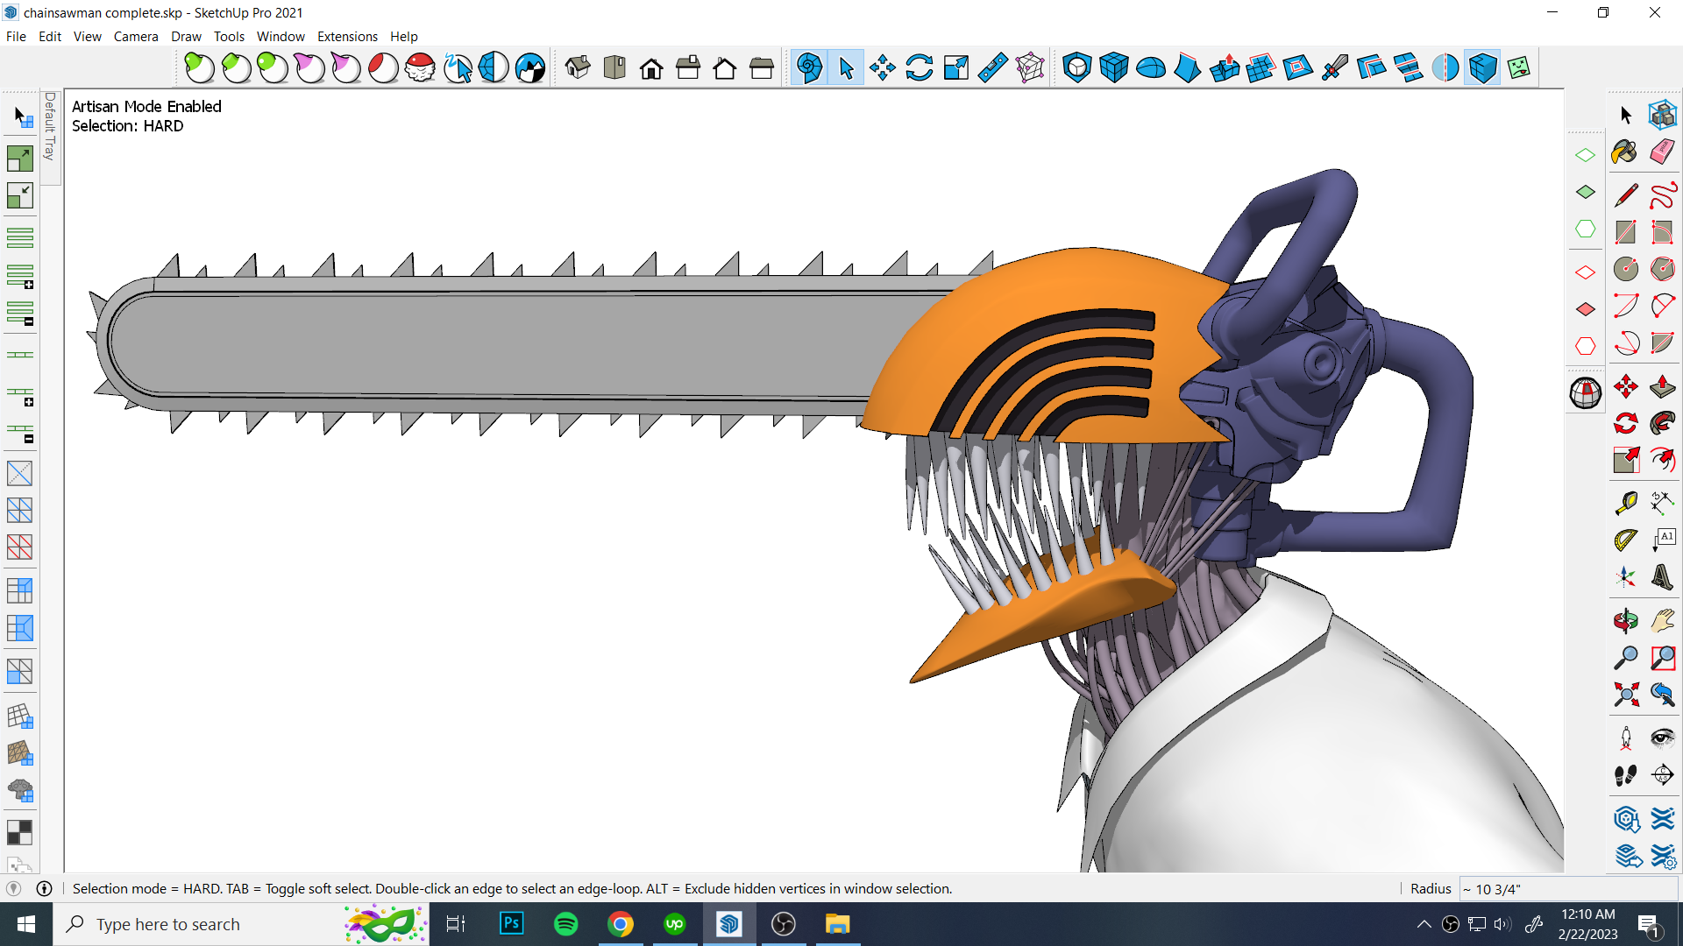Select the Push/Pull tool
The image size is (1683, 946).
click(x=1663, y=386)
